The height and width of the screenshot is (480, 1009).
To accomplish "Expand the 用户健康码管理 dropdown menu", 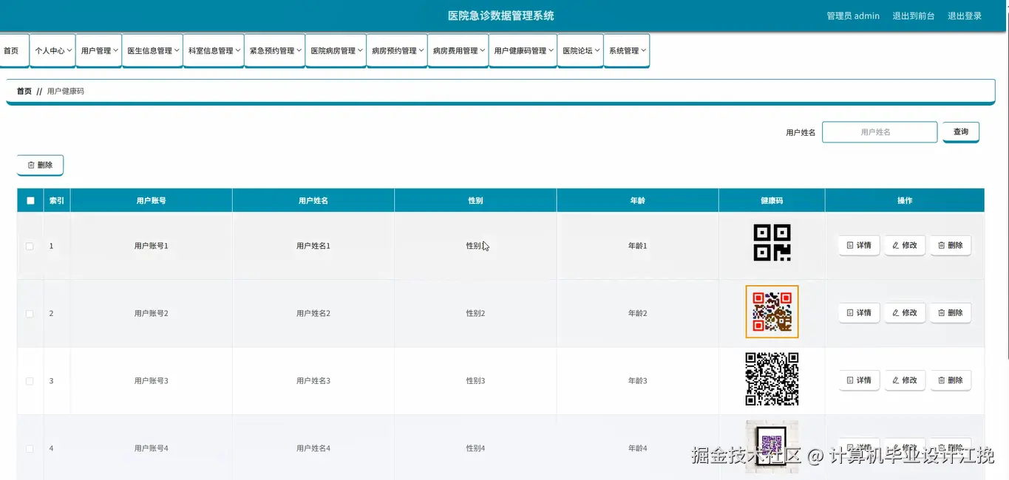I will pyautogui.click(x=523, y=51).
